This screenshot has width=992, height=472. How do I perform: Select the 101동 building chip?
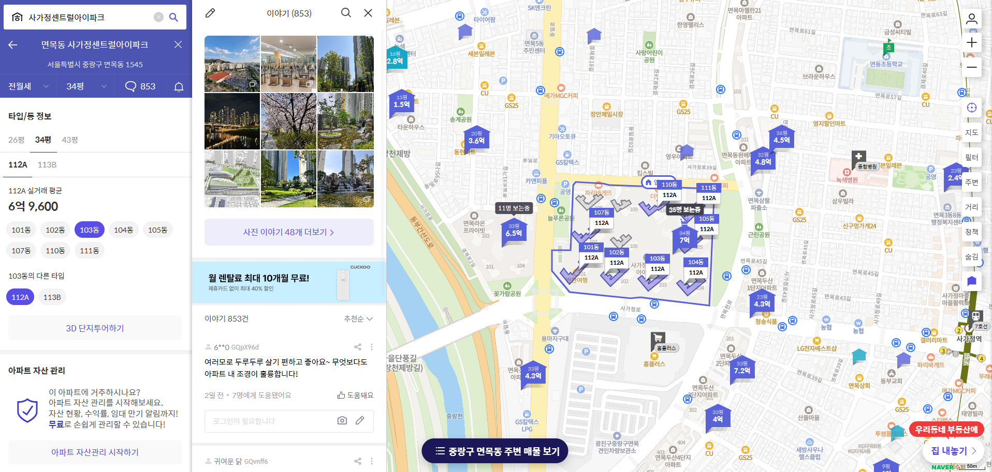(21, 230)
